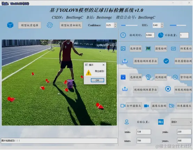Click the pause circle icon
Viewport: 193px width, 150px height.
click(175, 77)
